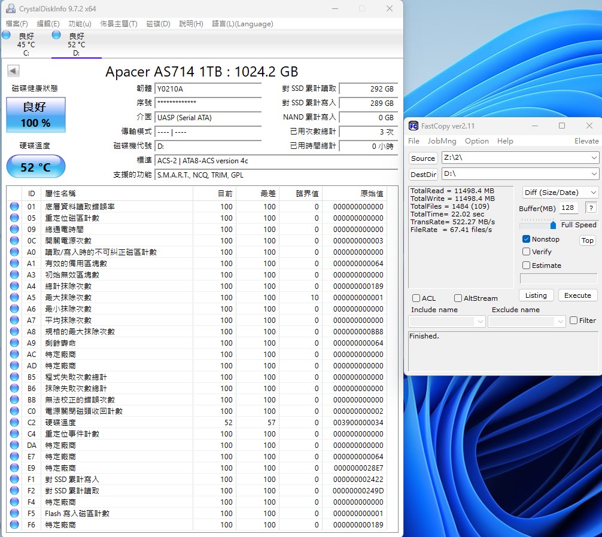Click status orb for attribute 0C row
This screenshot has height=537, width=602.
point(14,240)
